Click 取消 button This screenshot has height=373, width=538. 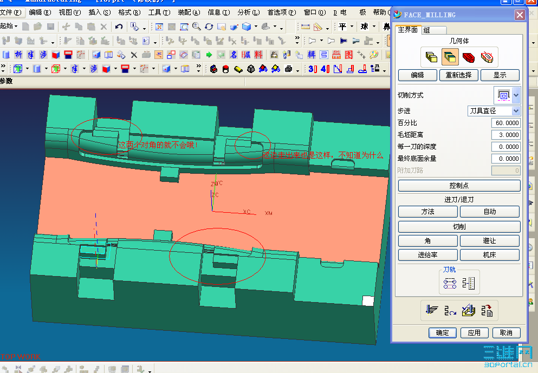(506, 332)
